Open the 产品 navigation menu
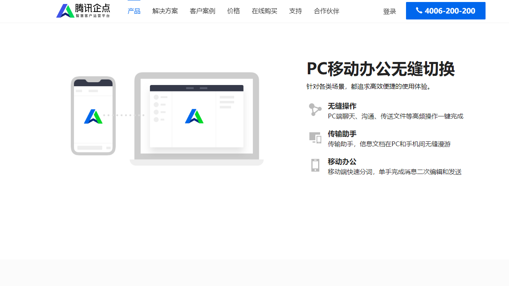The image size is (509, 286). (x=134, y=11)
